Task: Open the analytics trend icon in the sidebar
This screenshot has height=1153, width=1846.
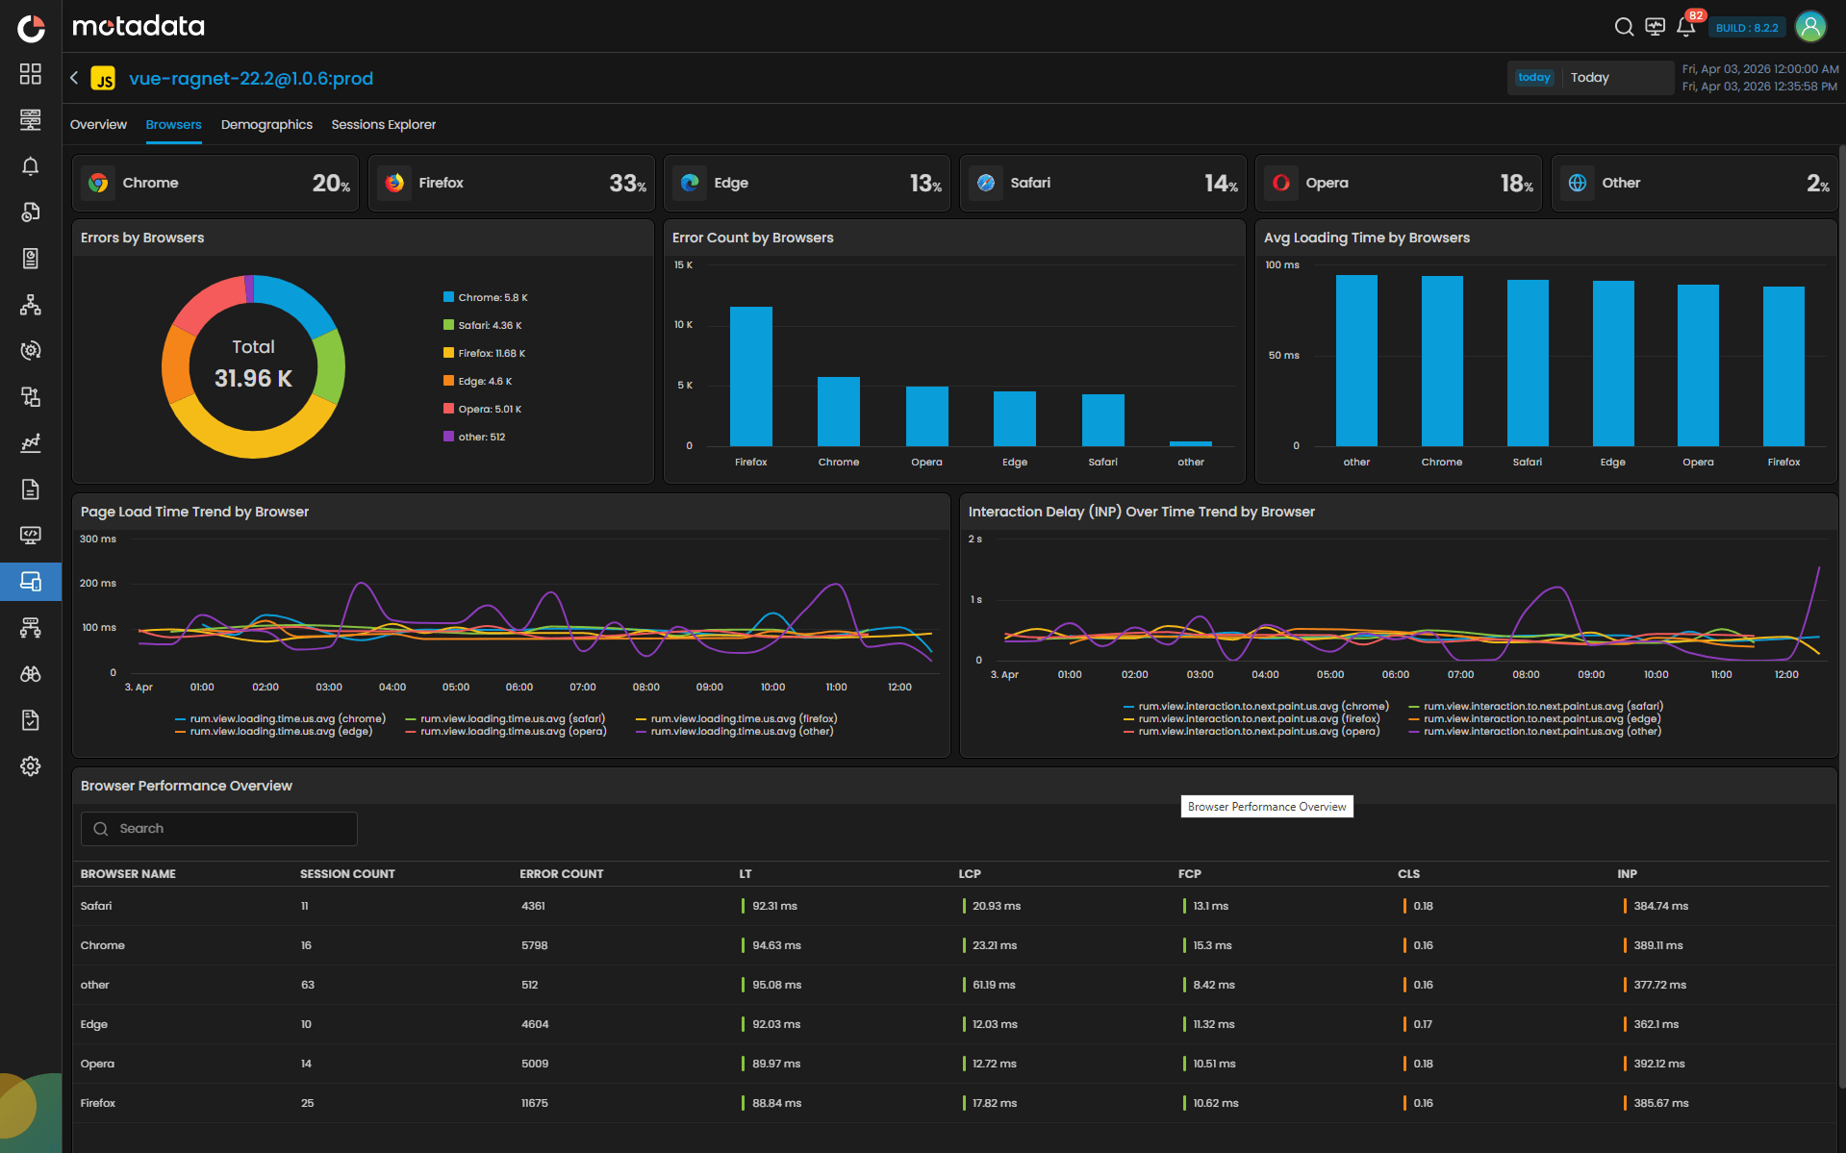Action: [31, 443]
